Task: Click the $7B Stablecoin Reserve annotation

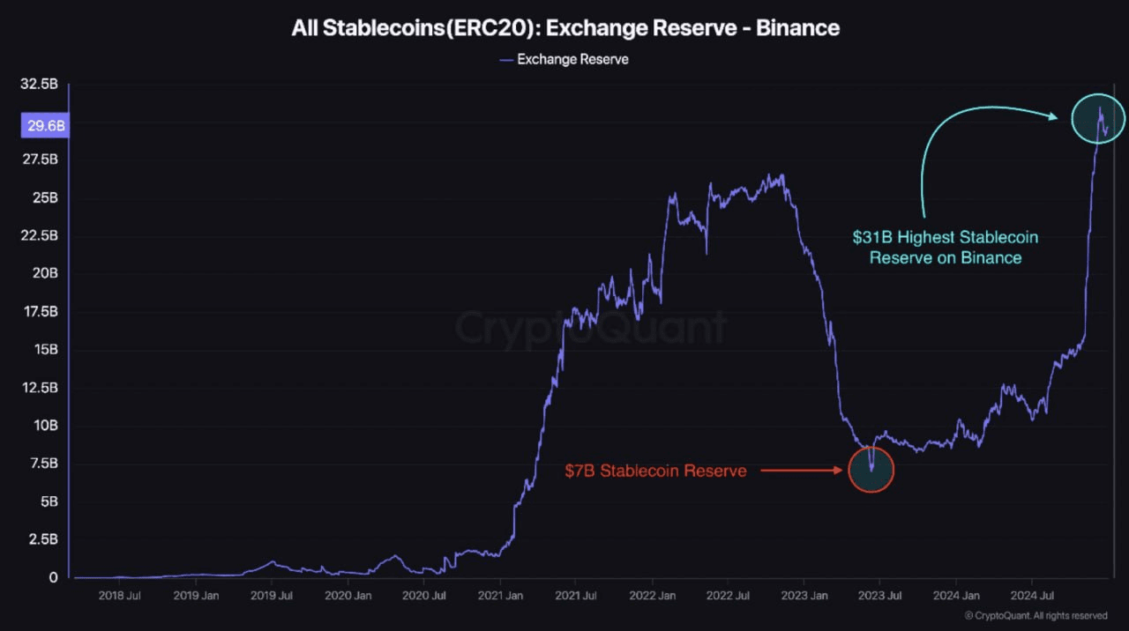Action: pyautogui.click(x=655, y=471)
